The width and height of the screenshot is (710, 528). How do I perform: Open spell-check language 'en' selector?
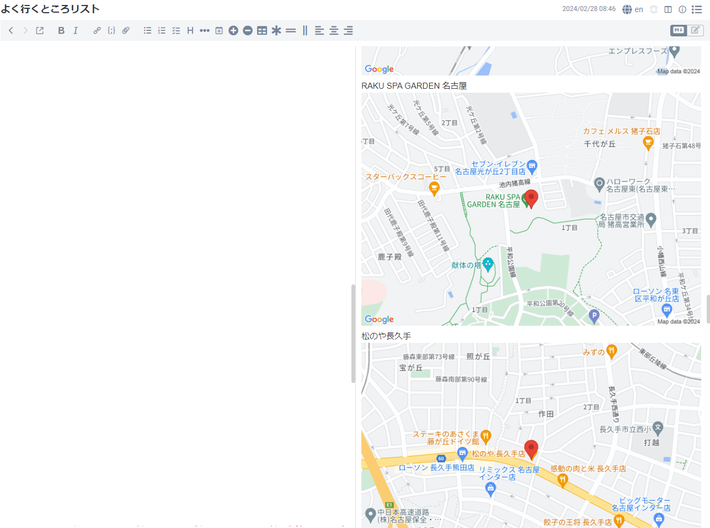(633, 9)
